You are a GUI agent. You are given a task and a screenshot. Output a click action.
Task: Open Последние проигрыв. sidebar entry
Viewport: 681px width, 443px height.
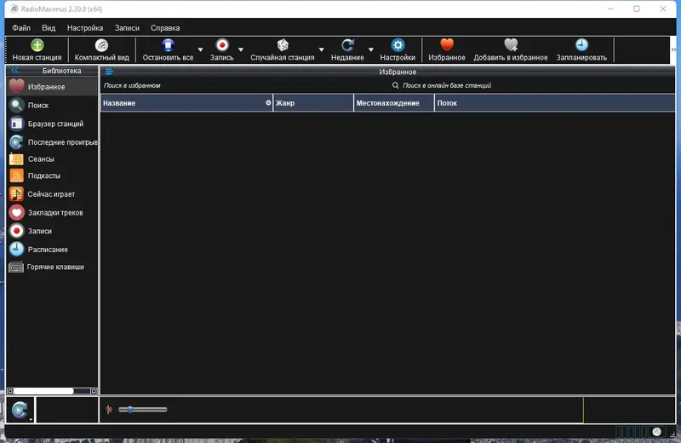[x=52, y=142]
